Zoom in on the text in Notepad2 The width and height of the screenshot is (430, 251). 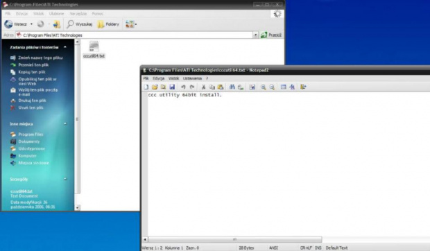pyautogui.click(x=264, y=87)
